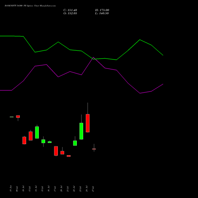
Task: Click the purple indicator line
Action: click(x=82, y=75)
